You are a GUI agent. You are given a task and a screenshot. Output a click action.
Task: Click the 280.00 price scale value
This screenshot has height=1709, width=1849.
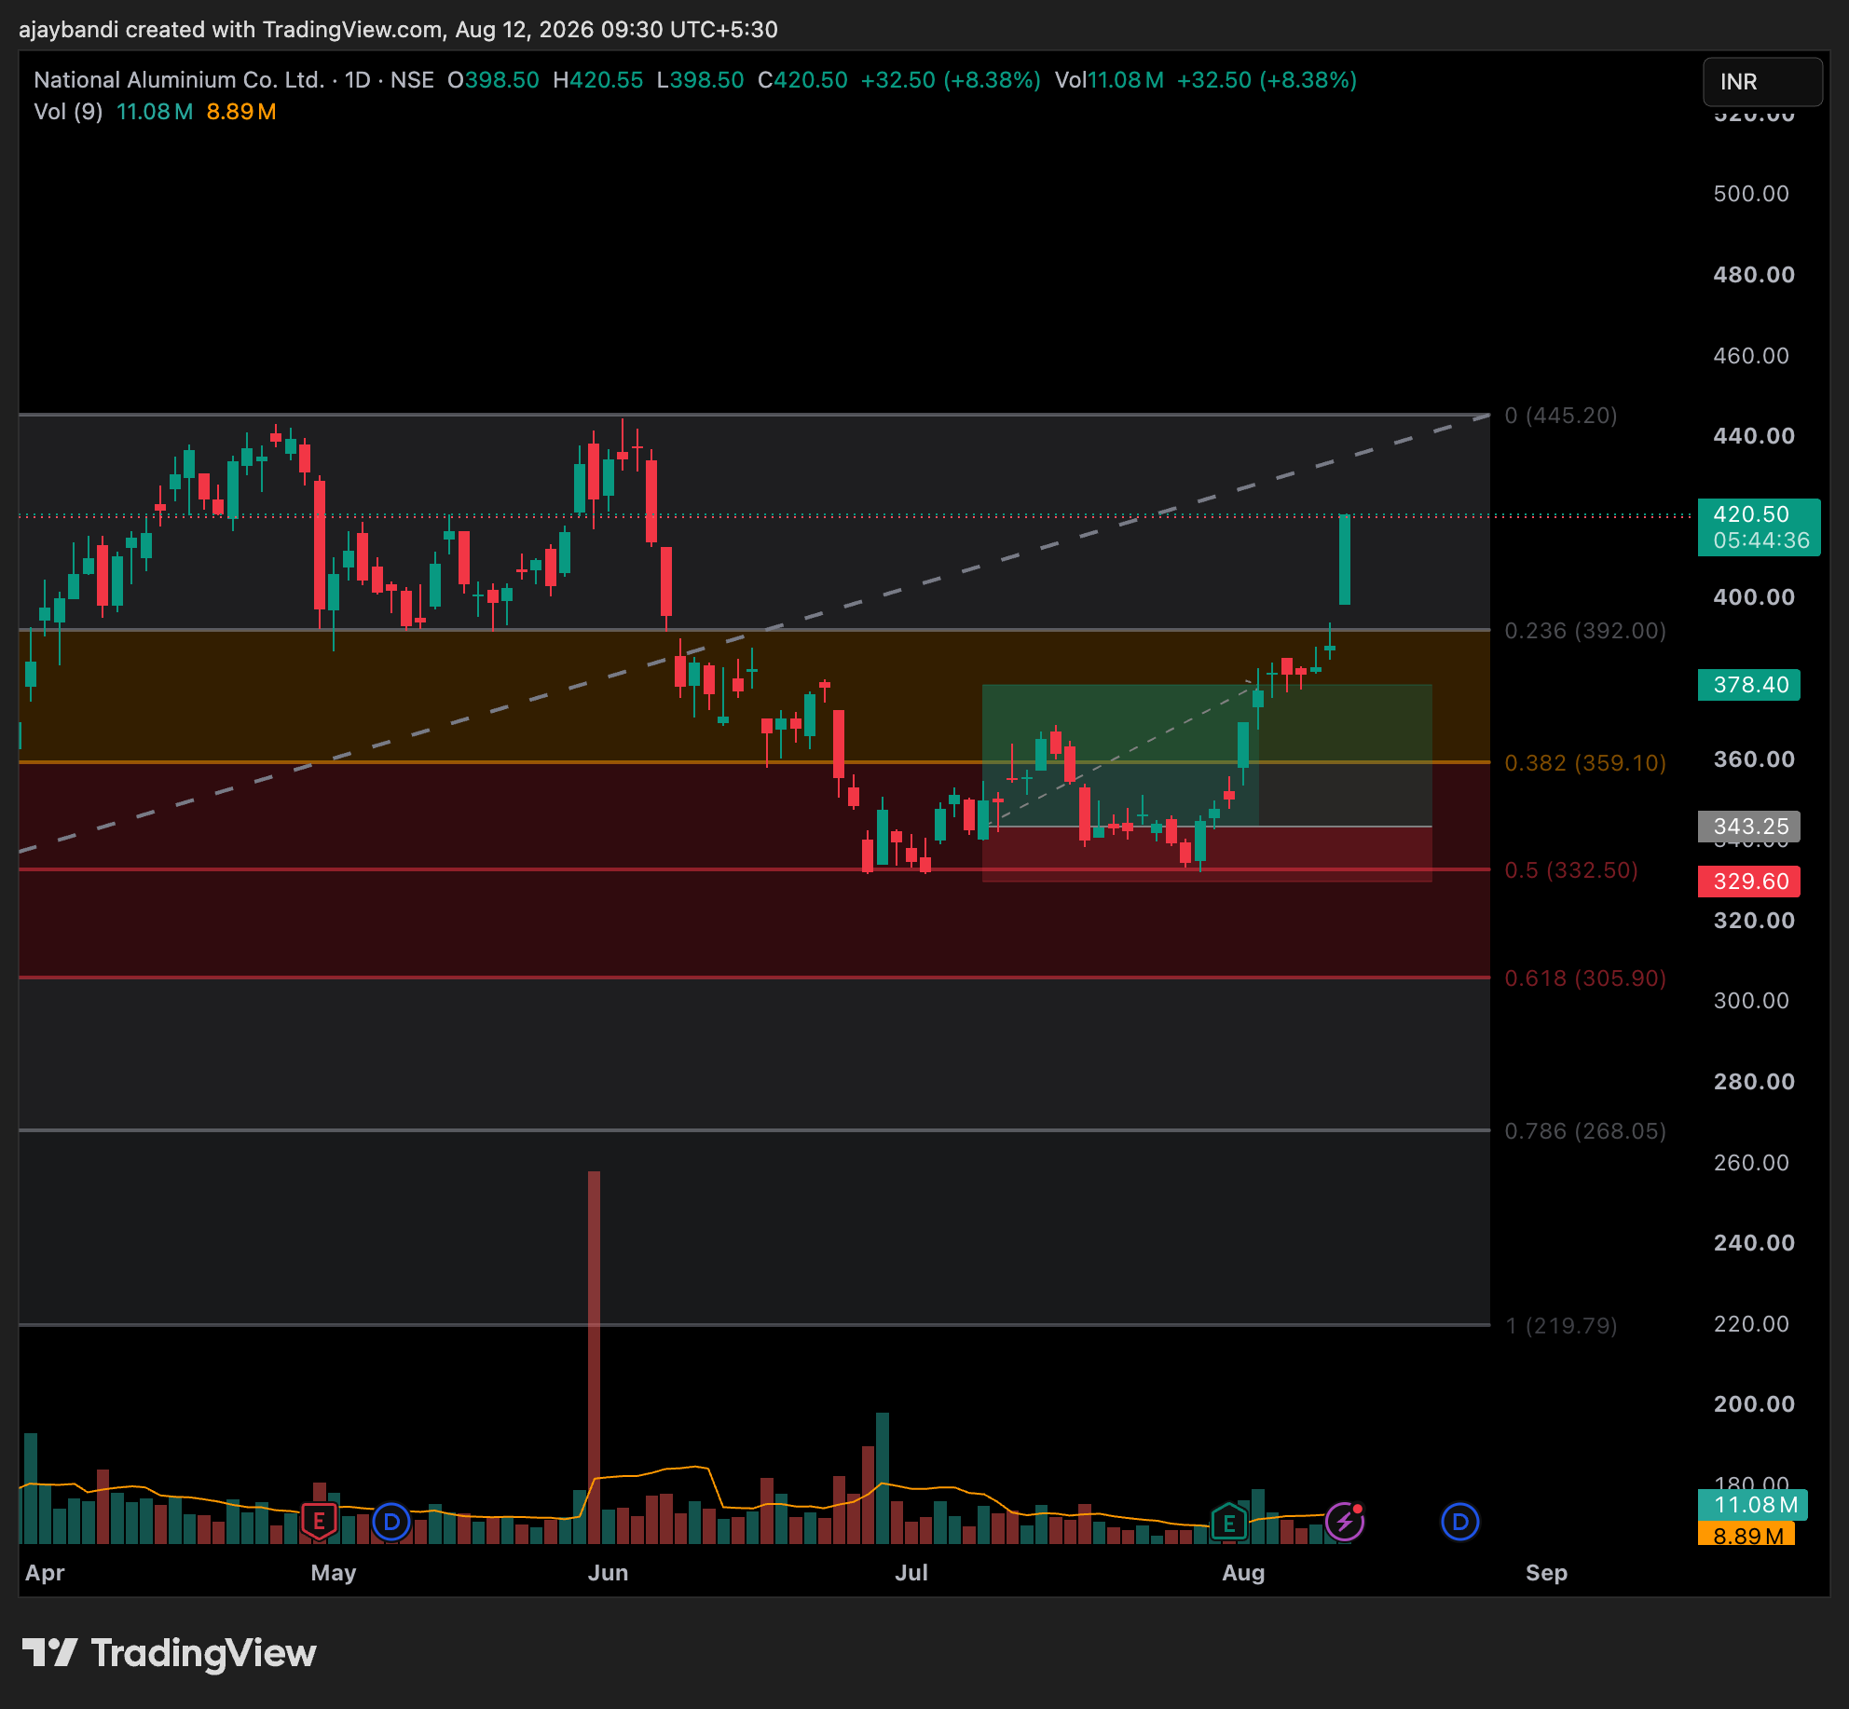tap(1754, 1082)
